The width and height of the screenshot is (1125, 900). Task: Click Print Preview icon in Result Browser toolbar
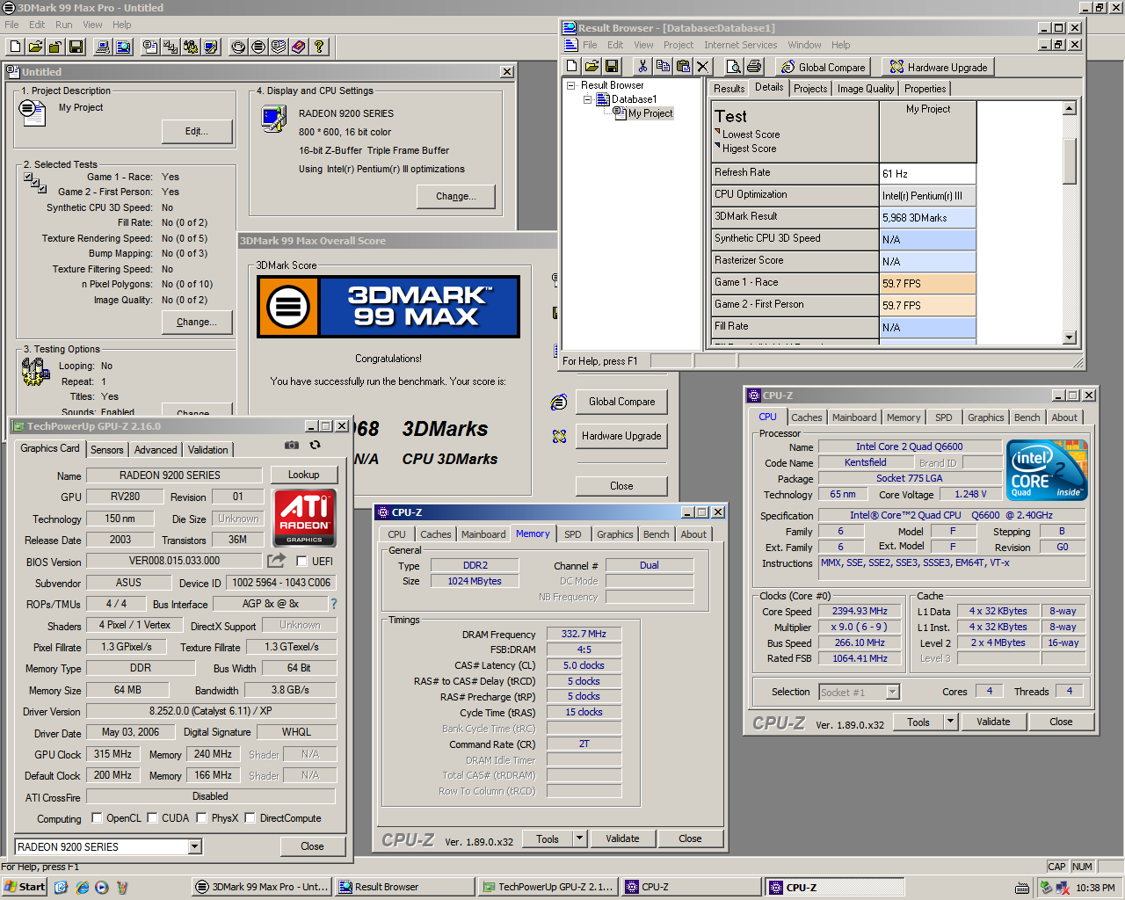click(734, 66)
